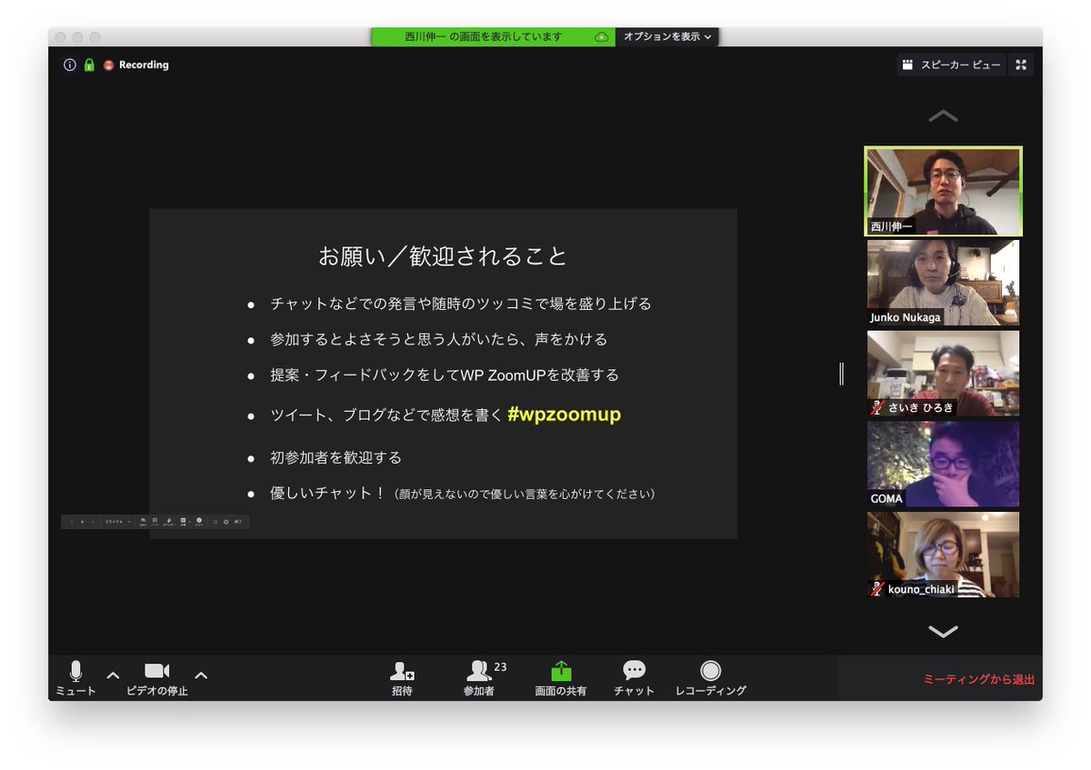
Task: Mute the microphone with ミュート
Action: click(x=75, y=678)
